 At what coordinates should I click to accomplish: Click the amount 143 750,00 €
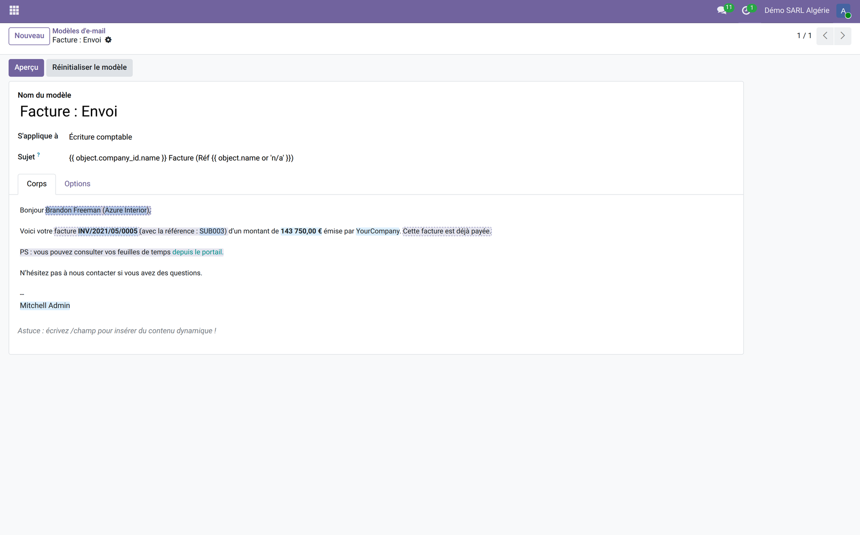[x=301, y=231]
